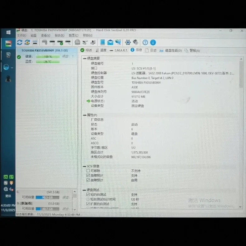Click the drive list scroll down arrow
Screen dimensions: 246x246
(75, 210)
